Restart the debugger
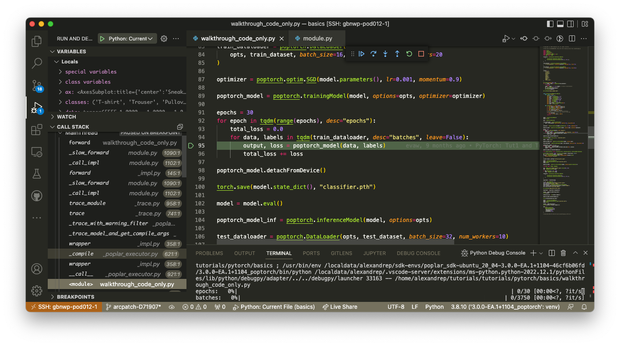The image size is (620, 346). coord(409,54)
